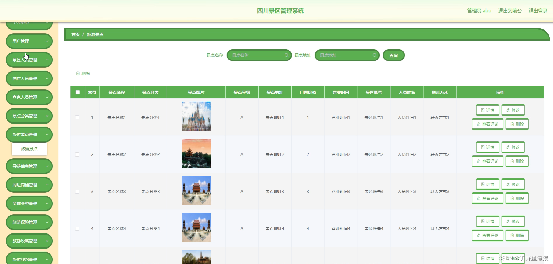553x264 pixels.
Task: View 详情 for 景点名称4
Action: (488, 221)
